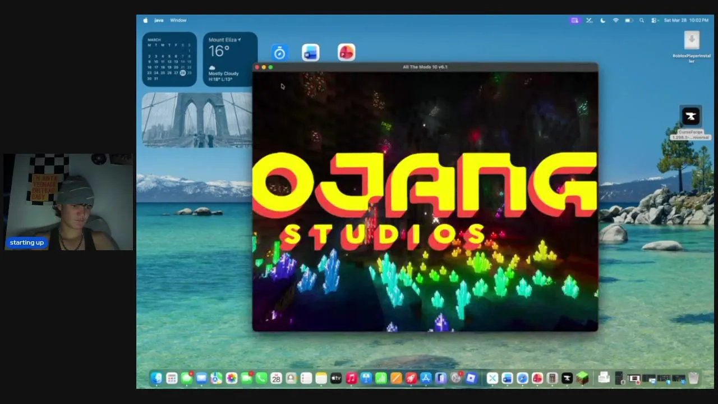
Task: Open the java menu
Action: coord(159,20)
